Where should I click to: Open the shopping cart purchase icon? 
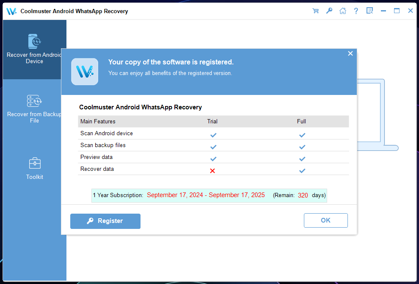click(315, 11)
